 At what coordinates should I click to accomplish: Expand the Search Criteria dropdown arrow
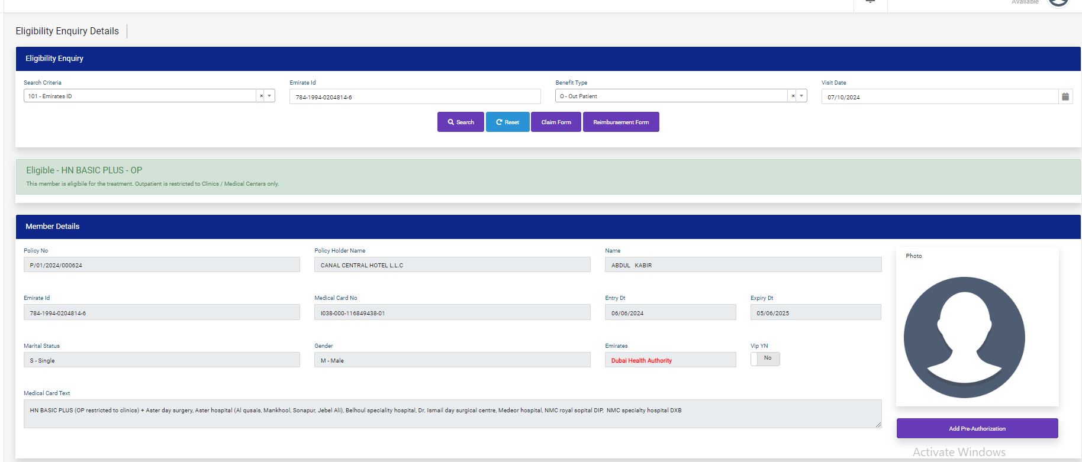tap(269, 96)
